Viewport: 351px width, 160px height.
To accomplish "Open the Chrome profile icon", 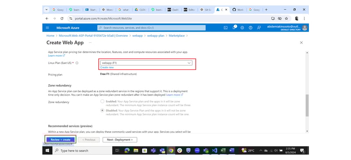I will tap(297, 18).
